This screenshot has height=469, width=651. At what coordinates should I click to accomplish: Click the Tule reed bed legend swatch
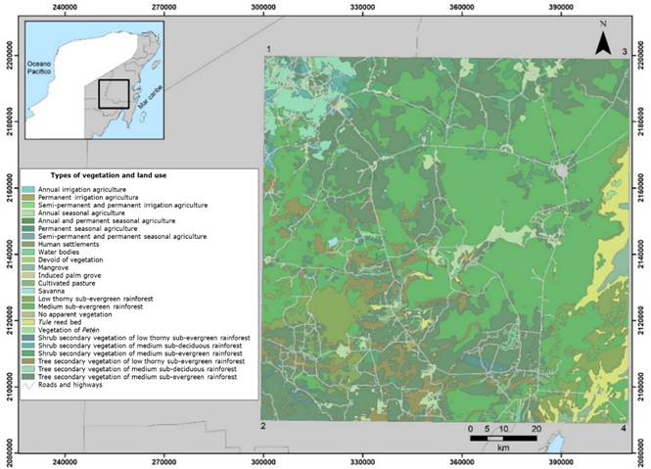[29, 322]
